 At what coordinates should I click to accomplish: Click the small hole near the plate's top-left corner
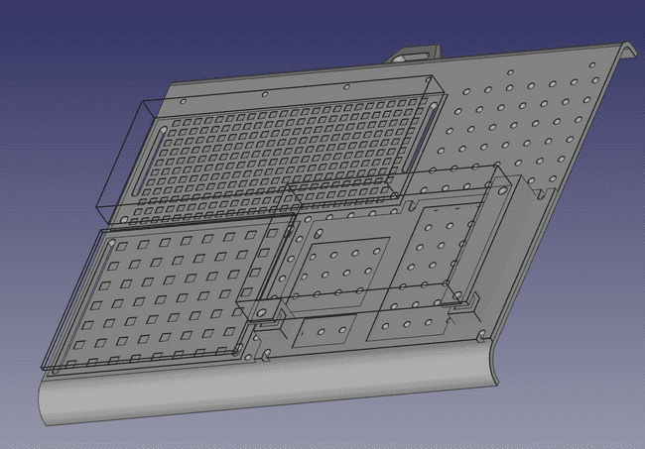tap(182, 101)
